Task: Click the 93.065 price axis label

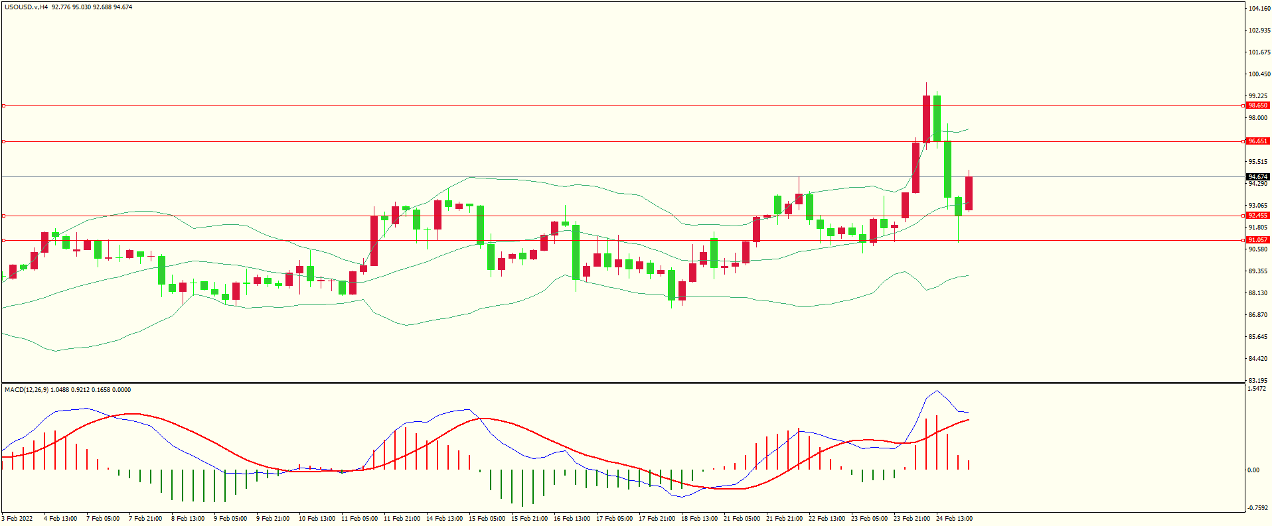Action: [1258, 206]
